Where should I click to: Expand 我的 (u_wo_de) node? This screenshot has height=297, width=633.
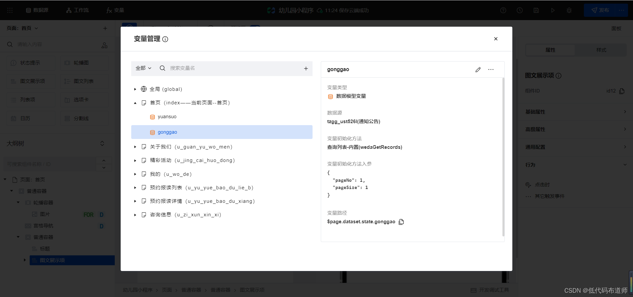click(x=135, y=174)
